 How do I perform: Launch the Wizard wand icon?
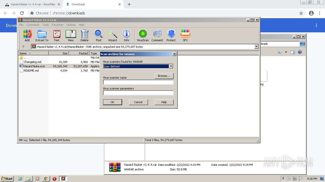tap(112, 35)
